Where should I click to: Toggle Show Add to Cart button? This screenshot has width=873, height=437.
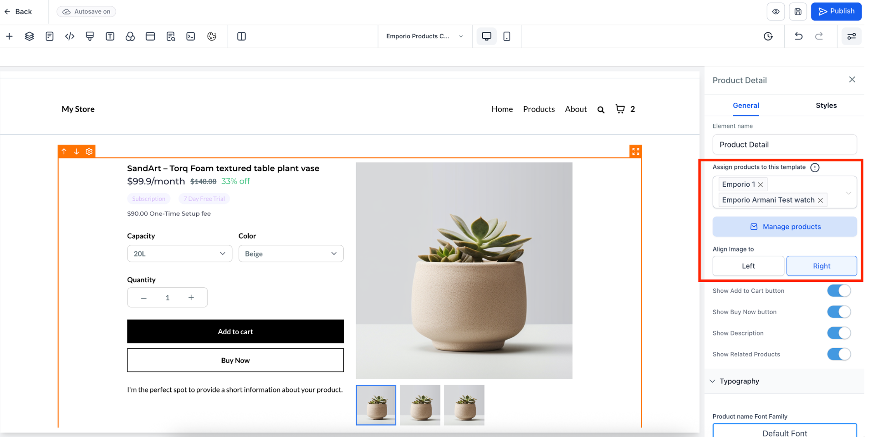839,291
